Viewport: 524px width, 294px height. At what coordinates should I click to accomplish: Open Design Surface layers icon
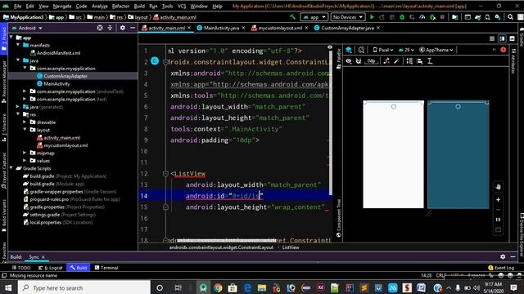coord(349,50)
